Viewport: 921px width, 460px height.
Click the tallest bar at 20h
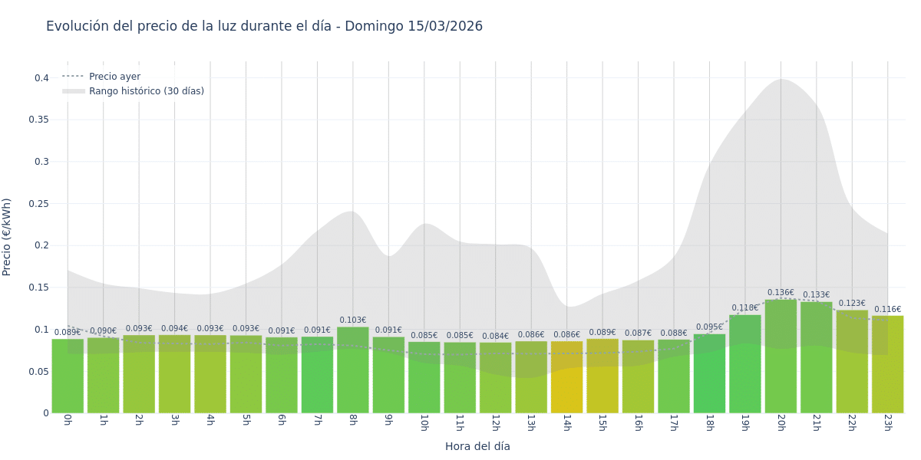781,356
